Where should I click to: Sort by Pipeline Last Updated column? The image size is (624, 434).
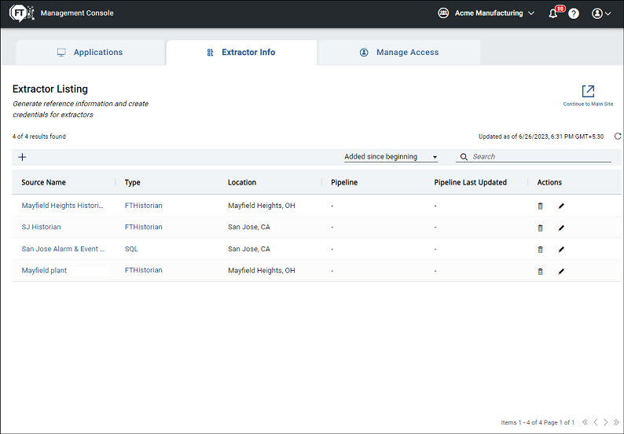coord(471,182)
